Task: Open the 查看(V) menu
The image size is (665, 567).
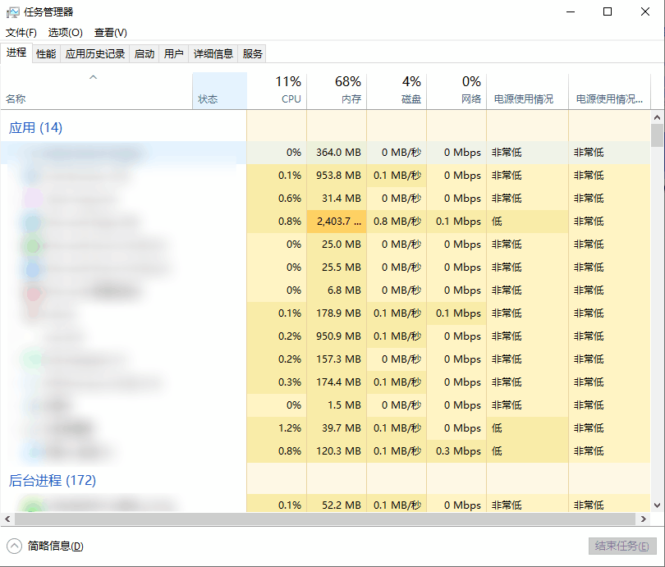Action: coord(110,33)
